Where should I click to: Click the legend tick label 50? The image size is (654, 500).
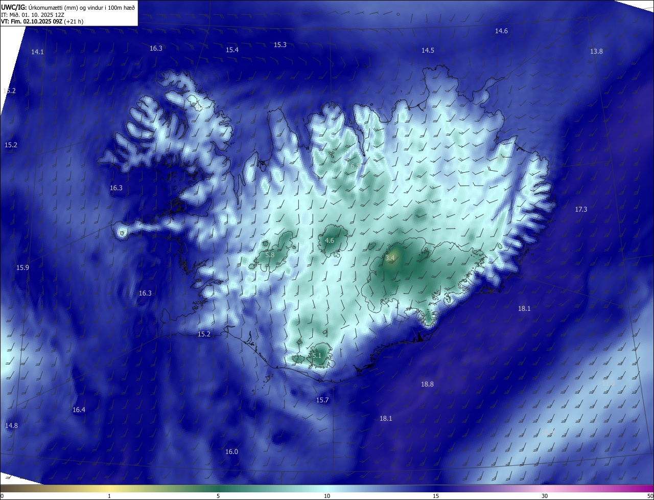(x=650, y=496)
